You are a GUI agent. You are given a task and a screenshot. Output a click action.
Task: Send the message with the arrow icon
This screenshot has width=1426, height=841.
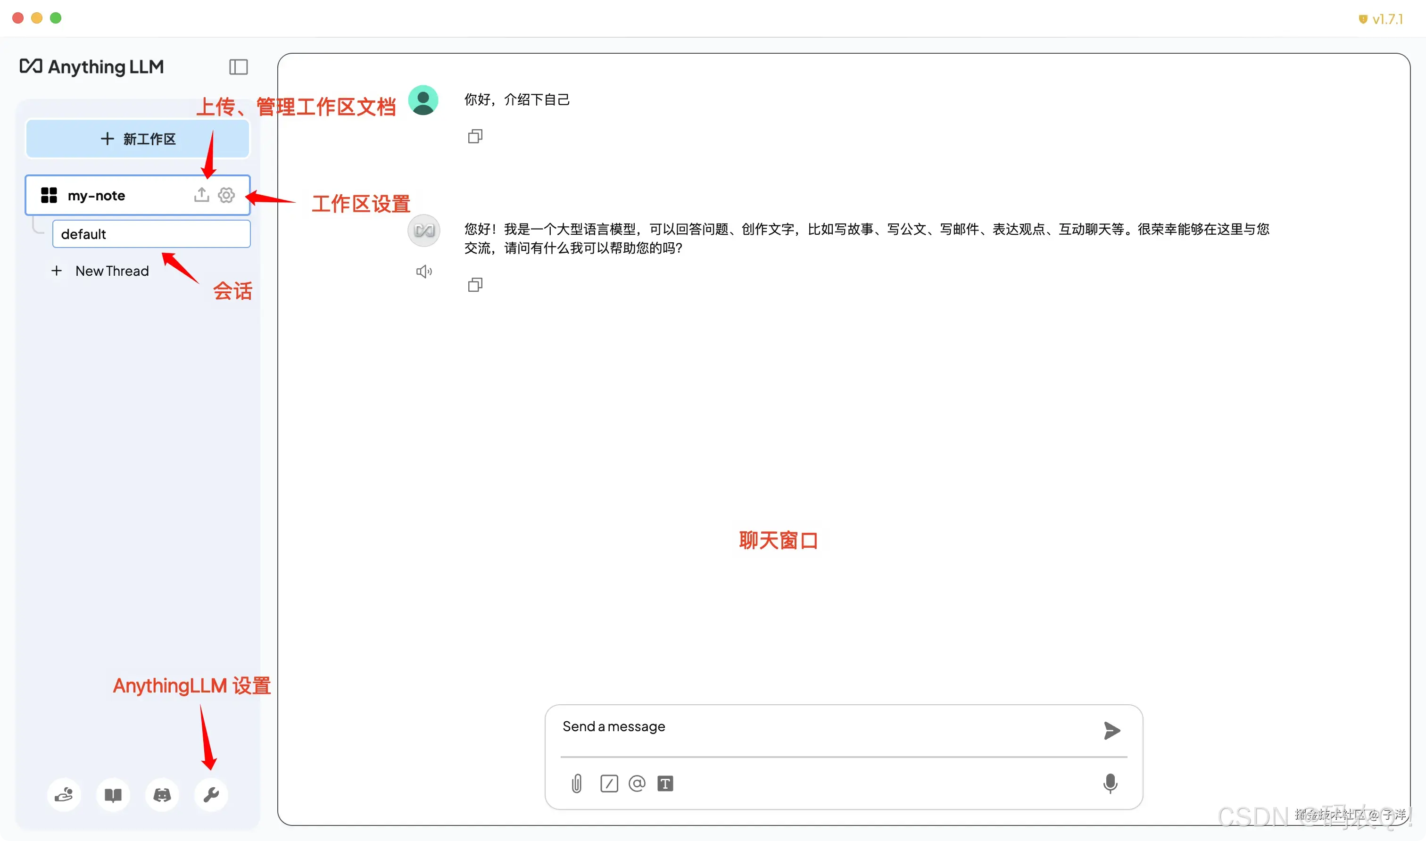coord(1111,731)
